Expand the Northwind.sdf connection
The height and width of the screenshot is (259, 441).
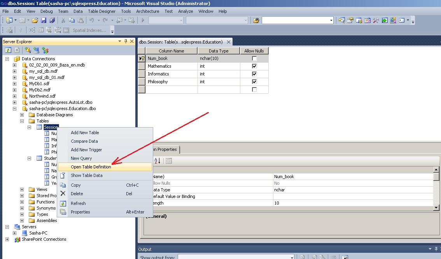[15, 96]
